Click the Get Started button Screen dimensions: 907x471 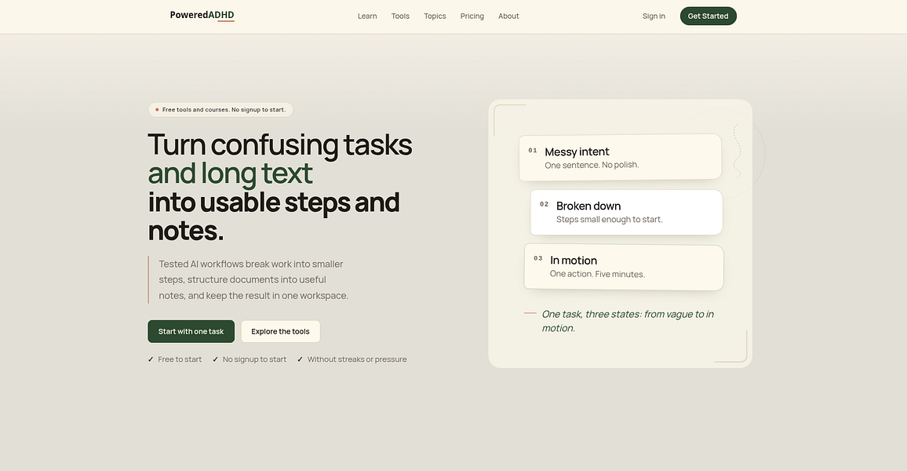(x=708, y=16)
